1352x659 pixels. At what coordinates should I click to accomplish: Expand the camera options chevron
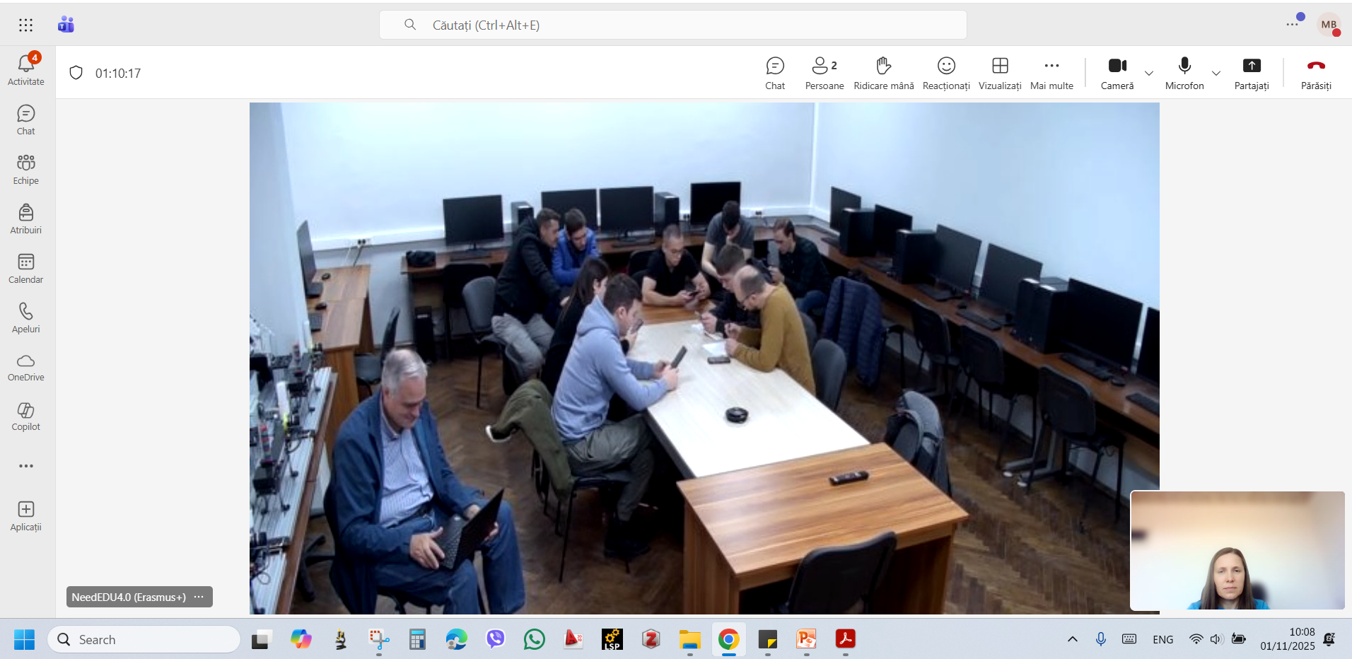(1149, 73)
